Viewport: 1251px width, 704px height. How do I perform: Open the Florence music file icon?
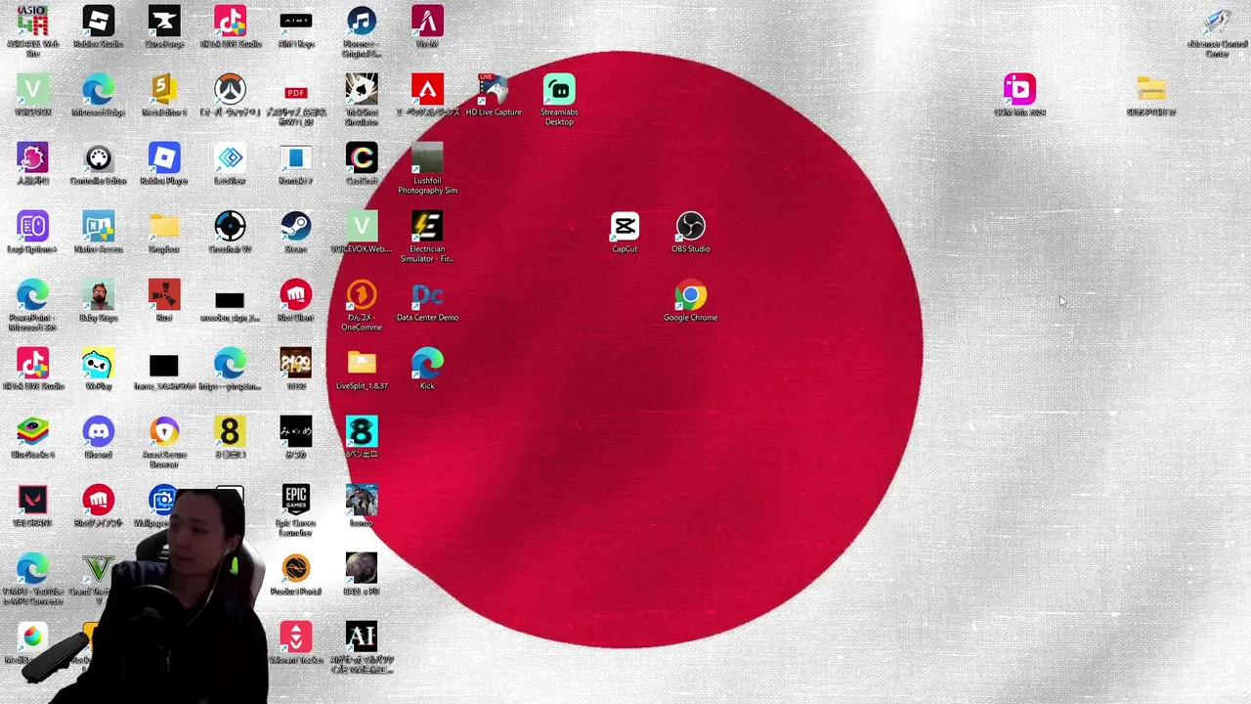click(x=362, y=22)
